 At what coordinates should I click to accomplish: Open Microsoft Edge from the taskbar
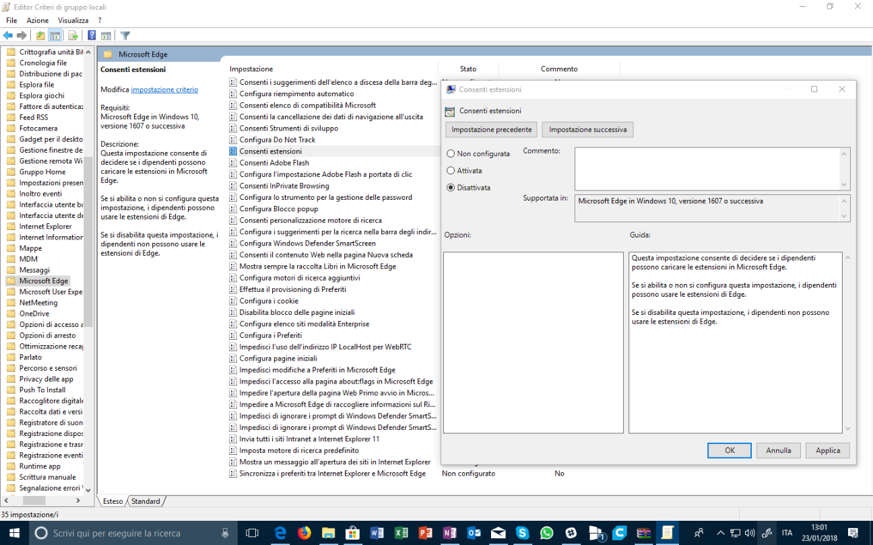coord(281,533)
